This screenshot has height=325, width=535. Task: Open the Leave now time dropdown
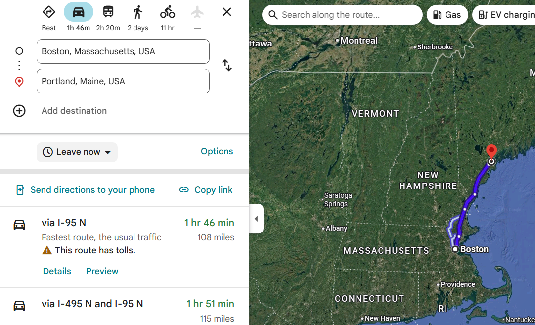point(77,152)
